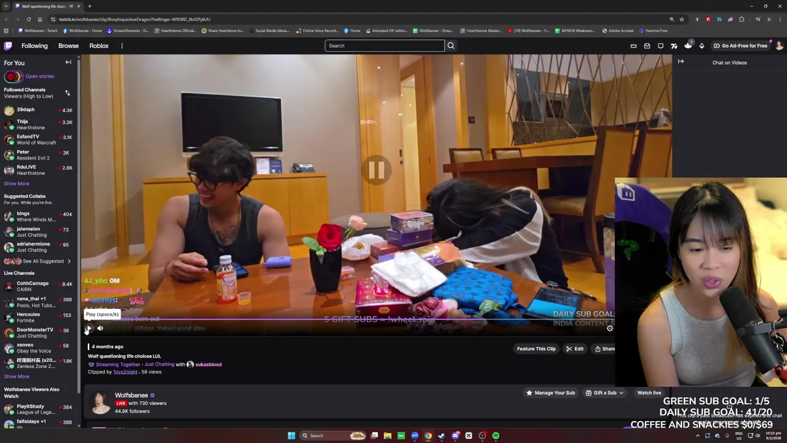
Task: Click the clip progress bar
Action: tap(349, 319)
